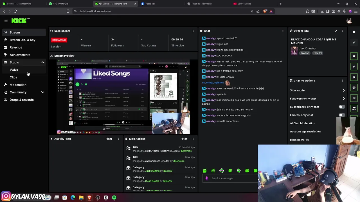The width and height of the screenshot is (360, 202).
Task: Open Mod Actions options menu
Action: [x=193, y=139]
